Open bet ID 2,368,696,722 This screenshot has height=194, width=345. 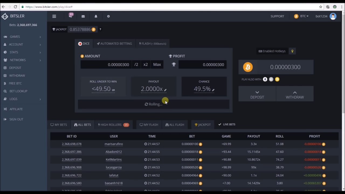[72, 175]
